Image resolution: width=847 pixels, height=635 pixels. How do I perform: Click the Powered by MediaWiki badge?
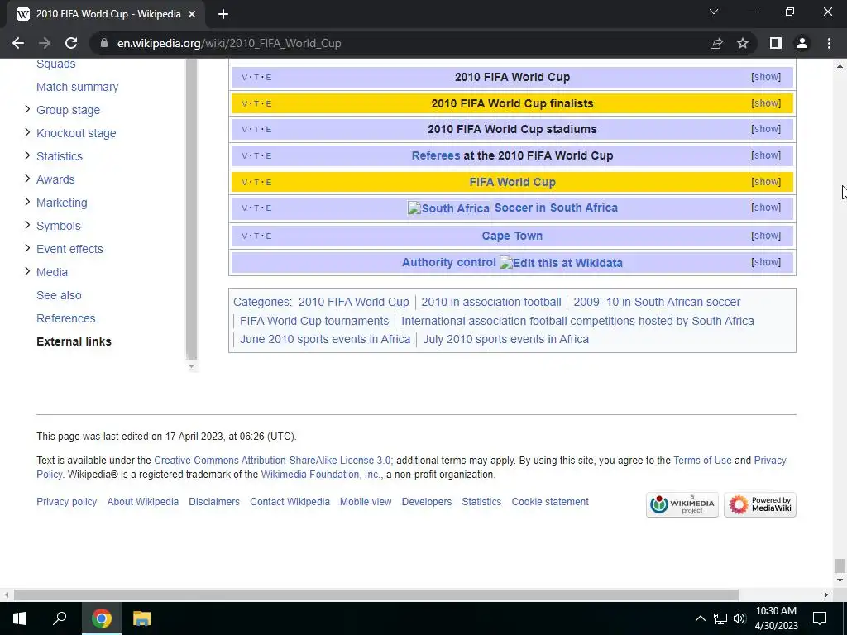click(x=760, y=505)
